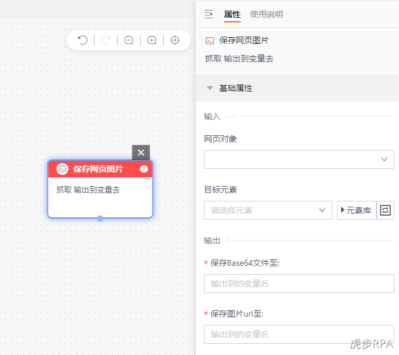Click the refresh icon beside 元素库
The image size is (399, 355).
[385, 210]
